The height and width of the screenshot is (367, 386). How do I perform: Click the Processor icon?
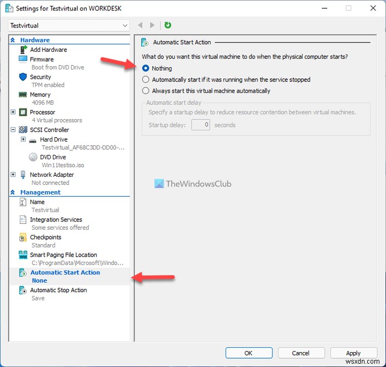(x=23, y=112)
